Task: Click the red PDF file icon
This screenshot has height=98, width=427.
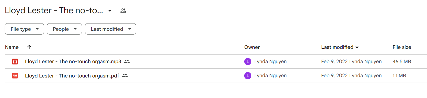Action: coord(15,76)
